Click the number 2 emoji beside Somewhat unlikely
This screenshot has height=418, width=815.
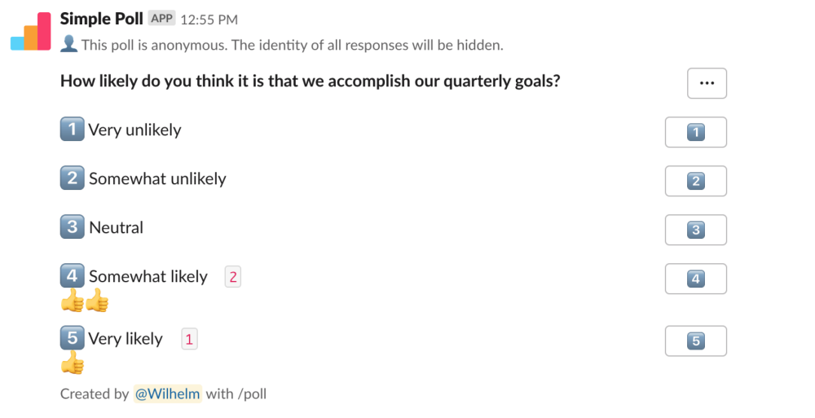pos(73,178)
